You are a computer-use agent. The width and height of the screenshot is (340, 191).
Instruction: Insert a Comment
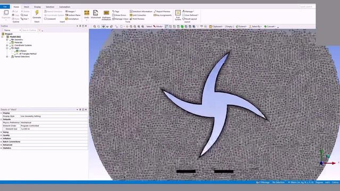[50, 19]
